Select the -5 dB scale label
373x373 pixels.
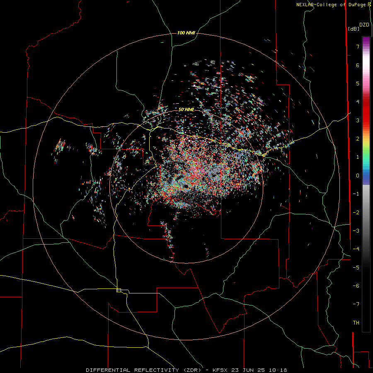tap(356, 268)
